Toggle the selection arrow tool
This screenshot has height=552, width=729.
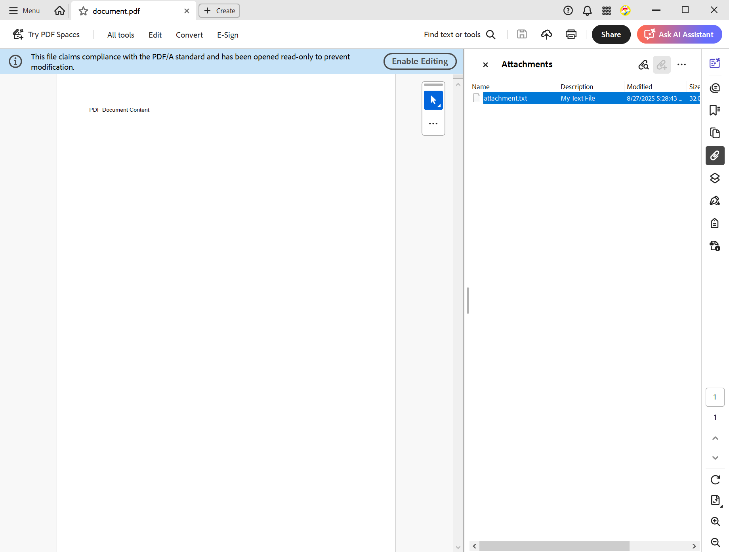[433, 100]
